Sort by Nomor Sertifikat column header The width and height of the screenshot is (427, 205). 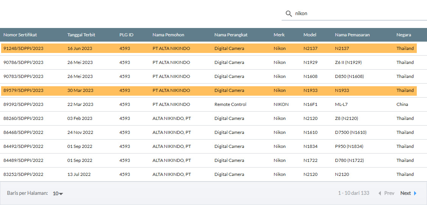coord(20,35)
